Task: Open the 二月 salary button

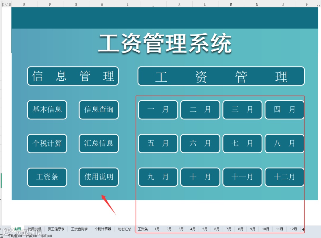Action: (200, 110)
